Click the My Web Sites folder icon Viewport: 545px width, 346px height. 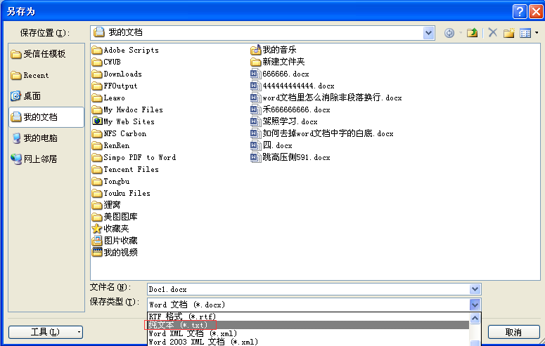tap(97, 121)
